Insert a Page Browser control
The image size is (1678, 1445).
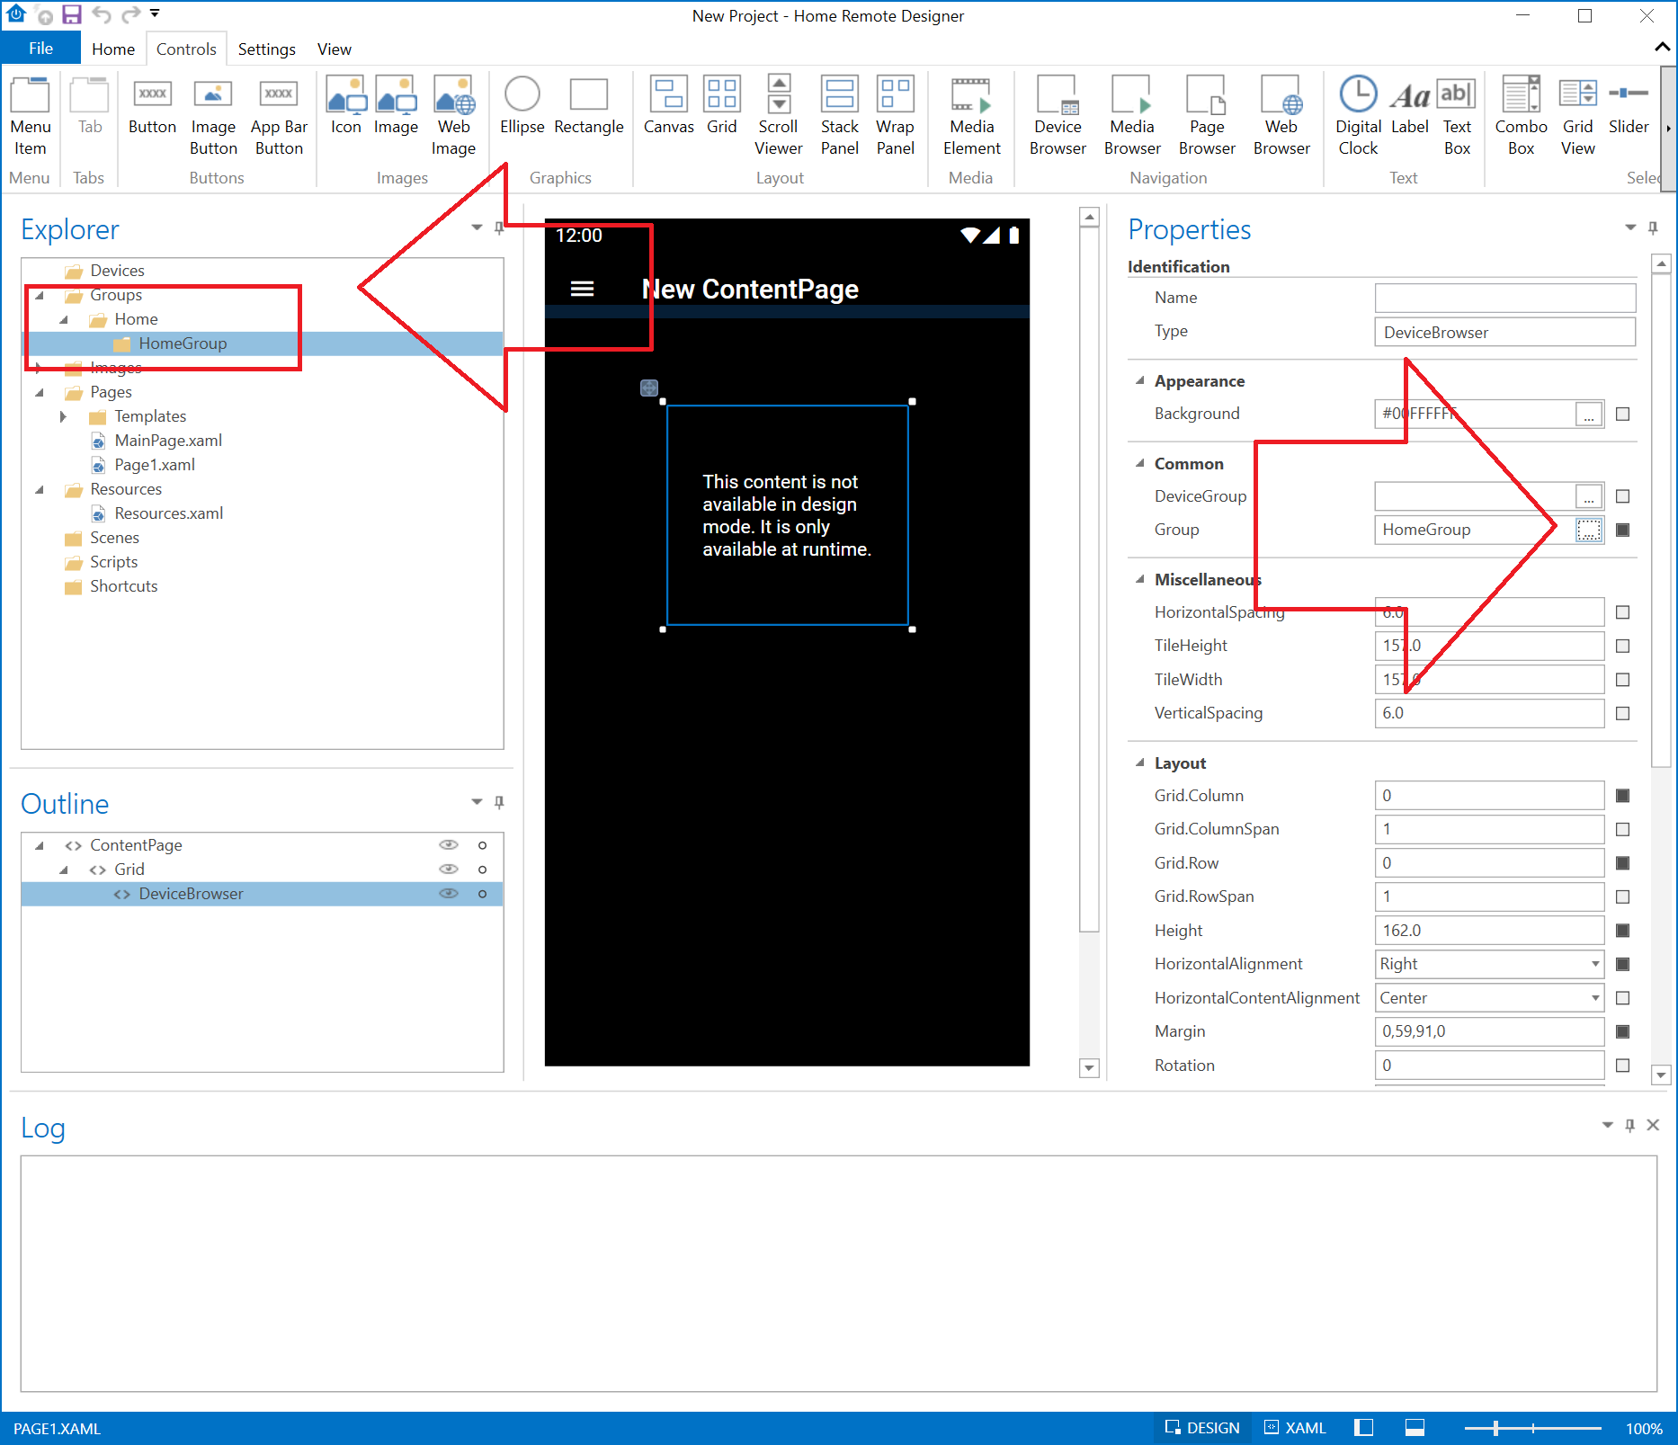pyautogui.click(x=1207, y=117)
